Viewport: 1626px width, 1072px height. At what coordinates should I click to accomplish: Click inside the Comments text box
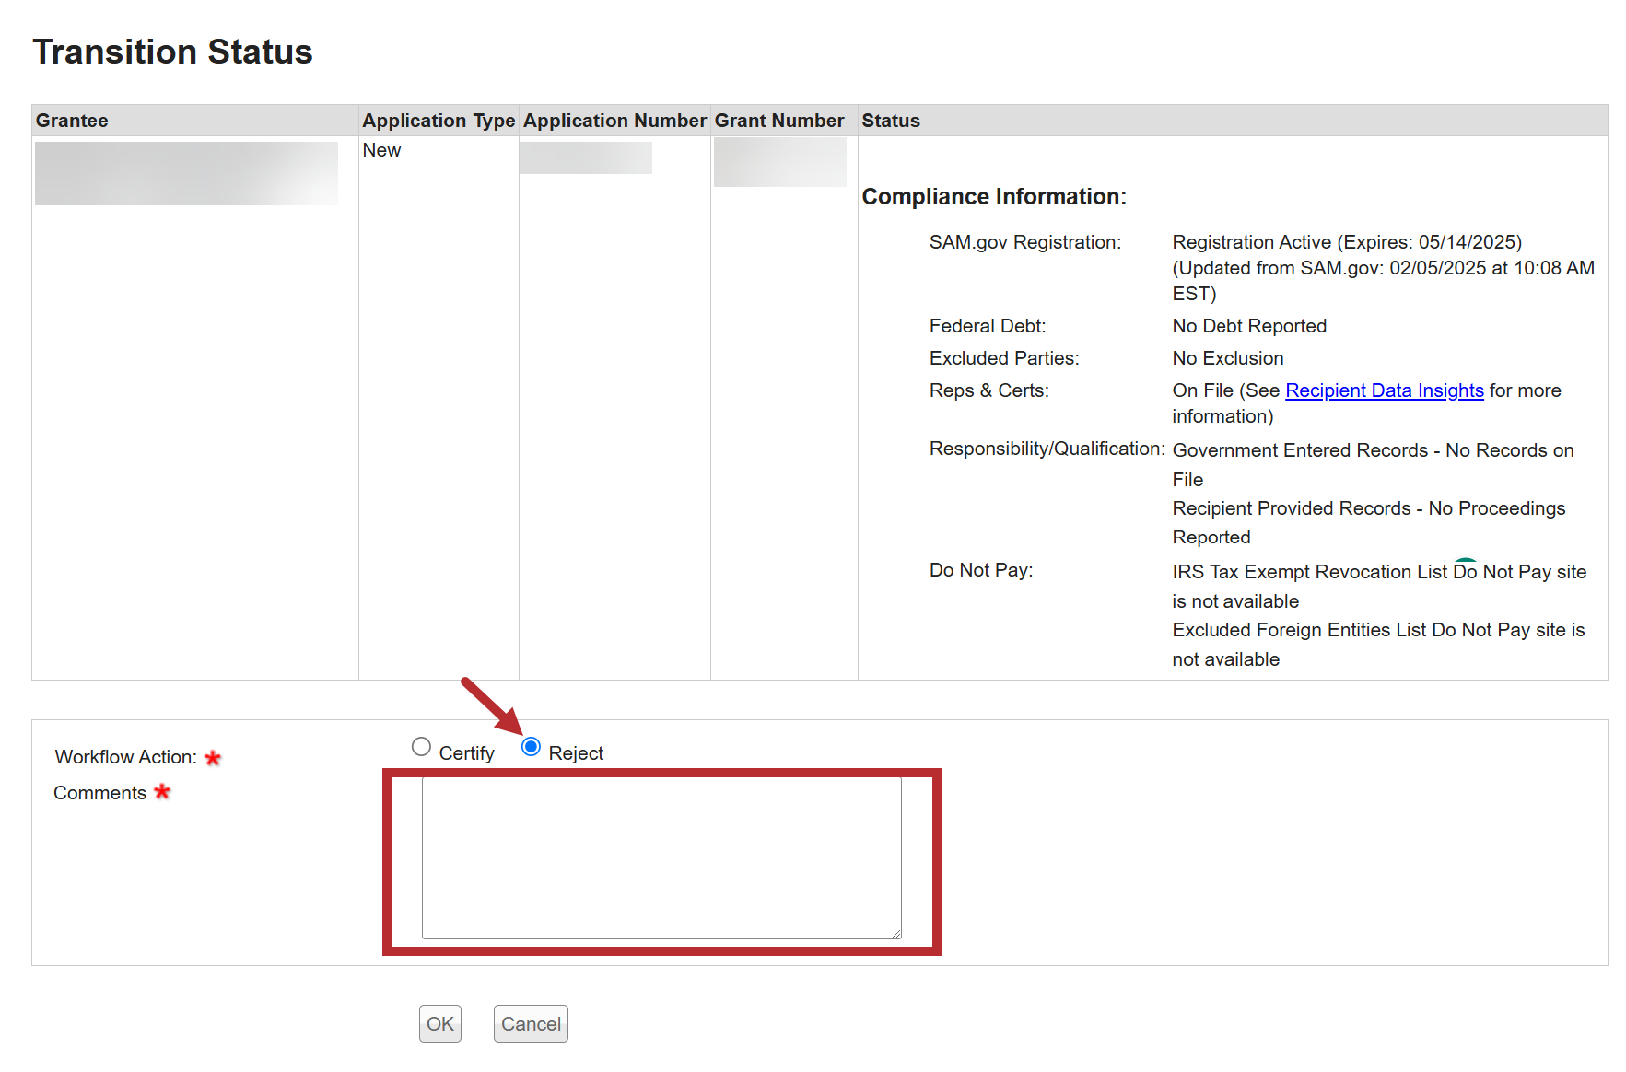pos(661,857)
